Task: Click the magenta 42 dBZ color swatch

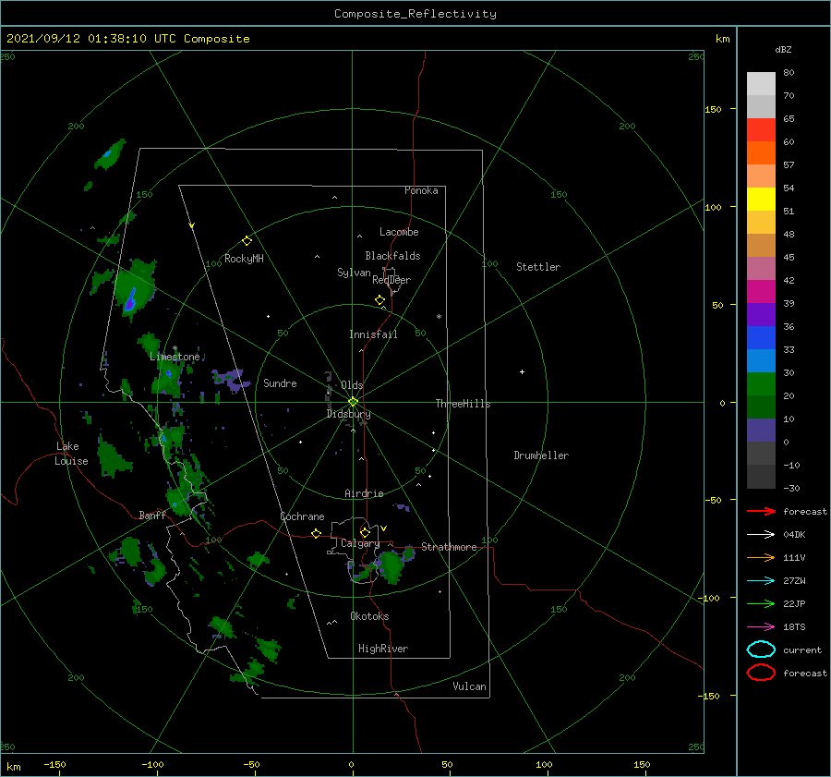Action: (761, 292)
